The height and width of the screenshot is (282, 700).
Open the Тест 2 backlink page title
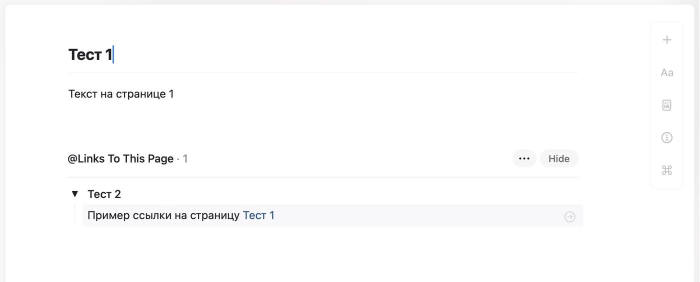104,194
